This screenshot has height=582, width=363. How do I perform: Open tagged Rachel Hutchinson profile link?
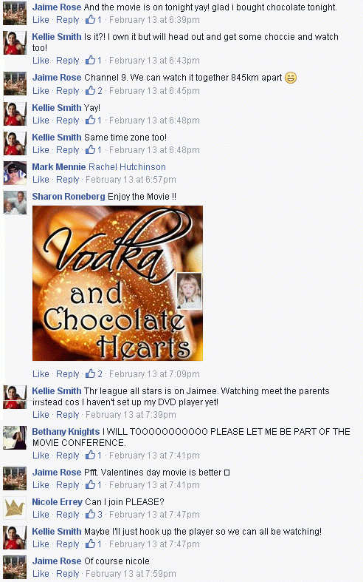point(127,167)
